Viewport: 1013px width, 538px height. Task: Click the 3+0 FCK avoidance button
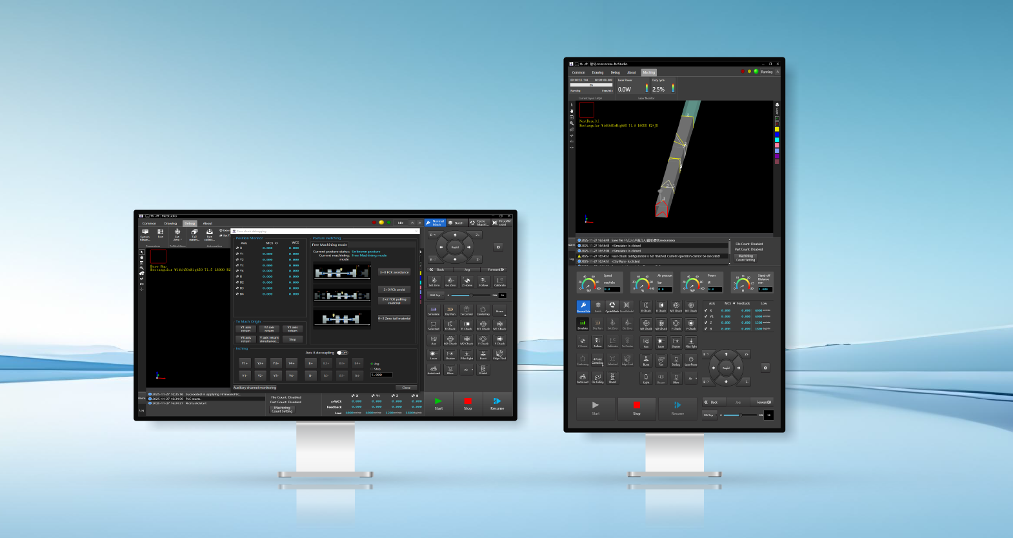[394, 272]
